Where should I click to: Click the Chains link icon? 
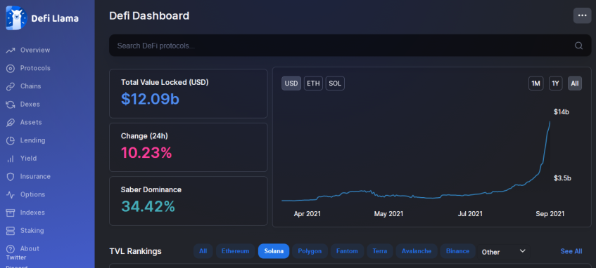(x=11, y=86)
